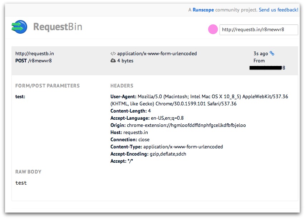This screenshot has height=219, width=305.
Task: Open the request permalink chain icon
Action: point(272,53)
